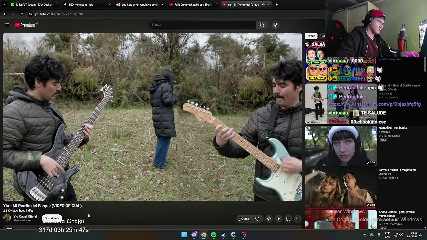The height and width of the screenshot is (240, 427).
Task: Save the video with bookmark icon
Action: click(x=288, y=219)
